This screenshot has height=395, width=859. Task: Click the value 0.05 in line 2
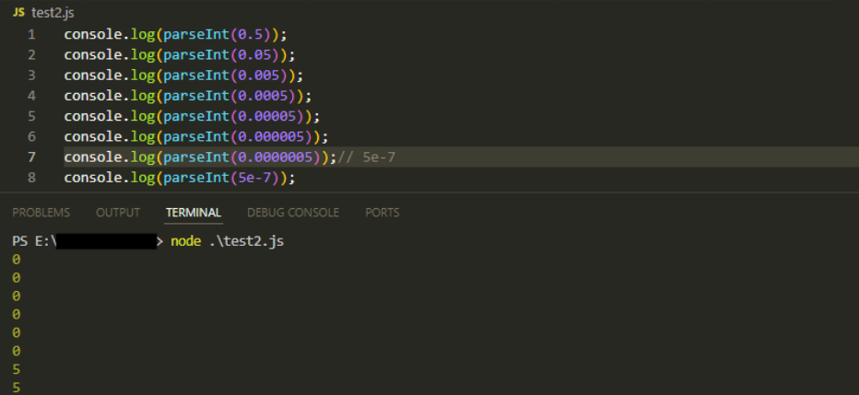click(x=254, y=54)
